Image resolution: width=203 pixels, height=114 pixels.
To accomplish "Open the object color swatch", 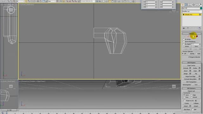I will coord(201,8).
